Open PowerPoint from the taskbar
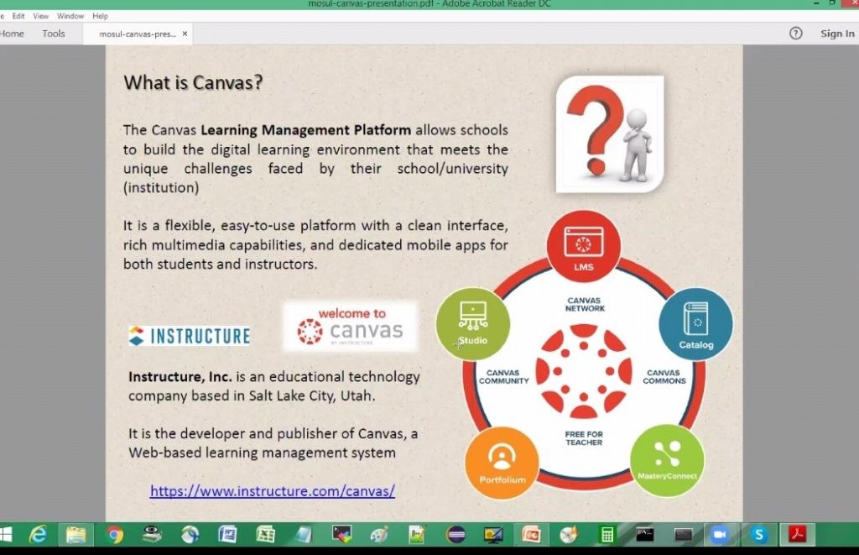Viewport: 859px width, 555px height. (x=531, y=534)
